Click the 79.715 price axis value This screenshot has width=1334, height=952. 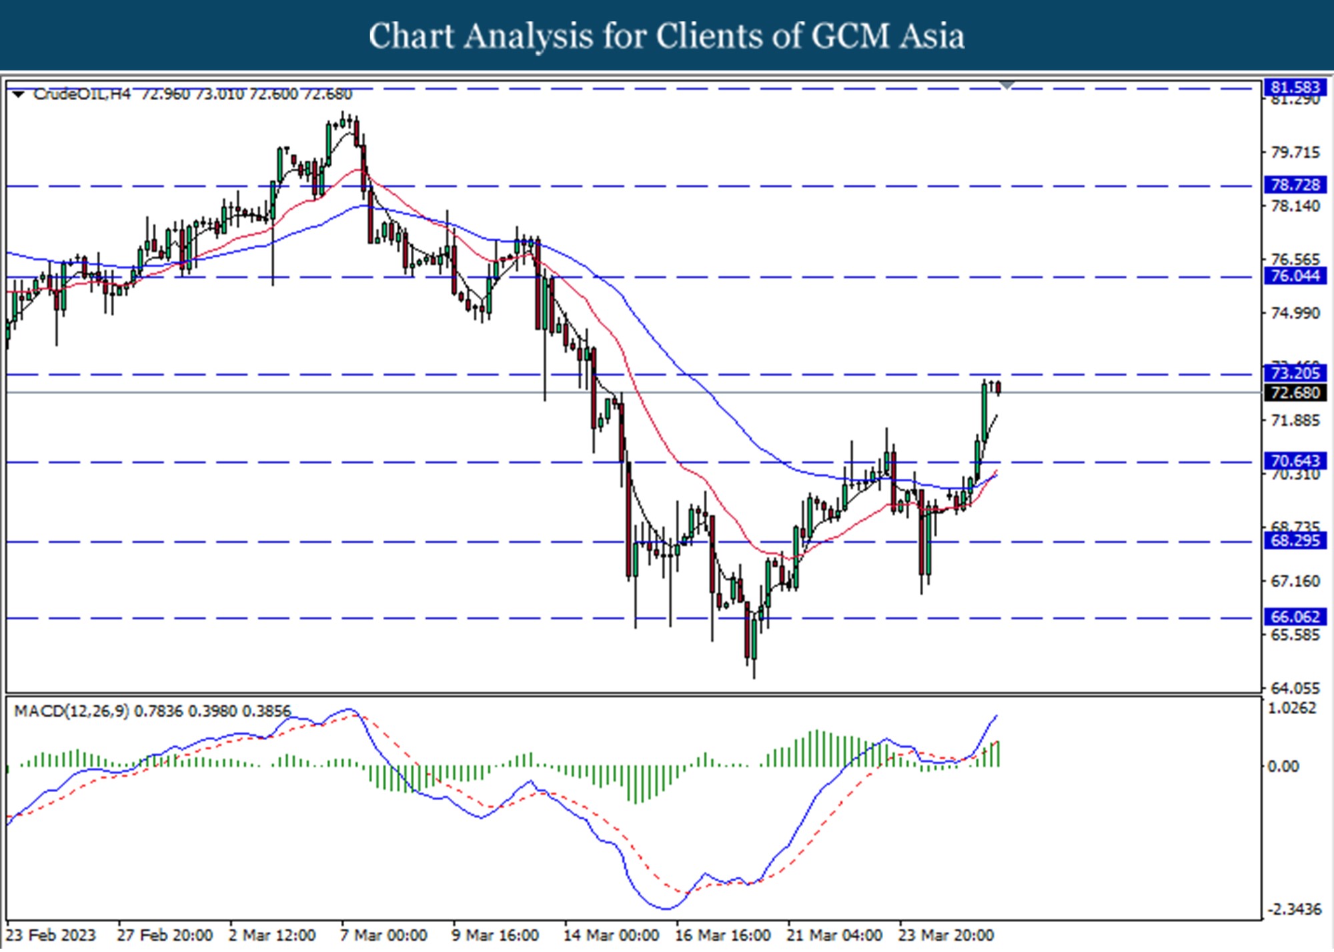1295,153
